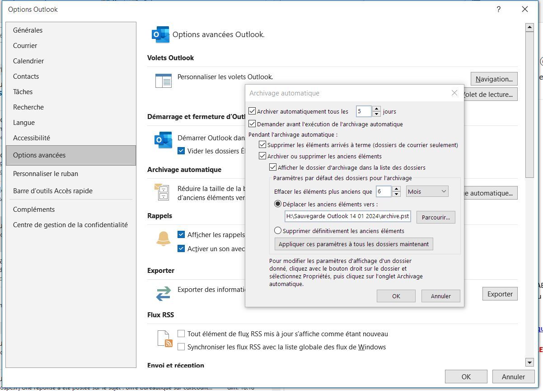Click the scrollbar down arrow in options pane
The height and width of the screenshot is (391, 543).
click(530, 362)
